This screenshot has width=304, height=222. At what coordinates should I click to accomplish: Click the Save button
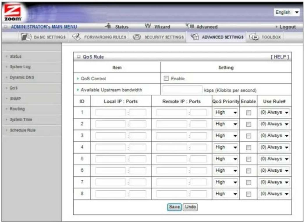pos(174,207)
